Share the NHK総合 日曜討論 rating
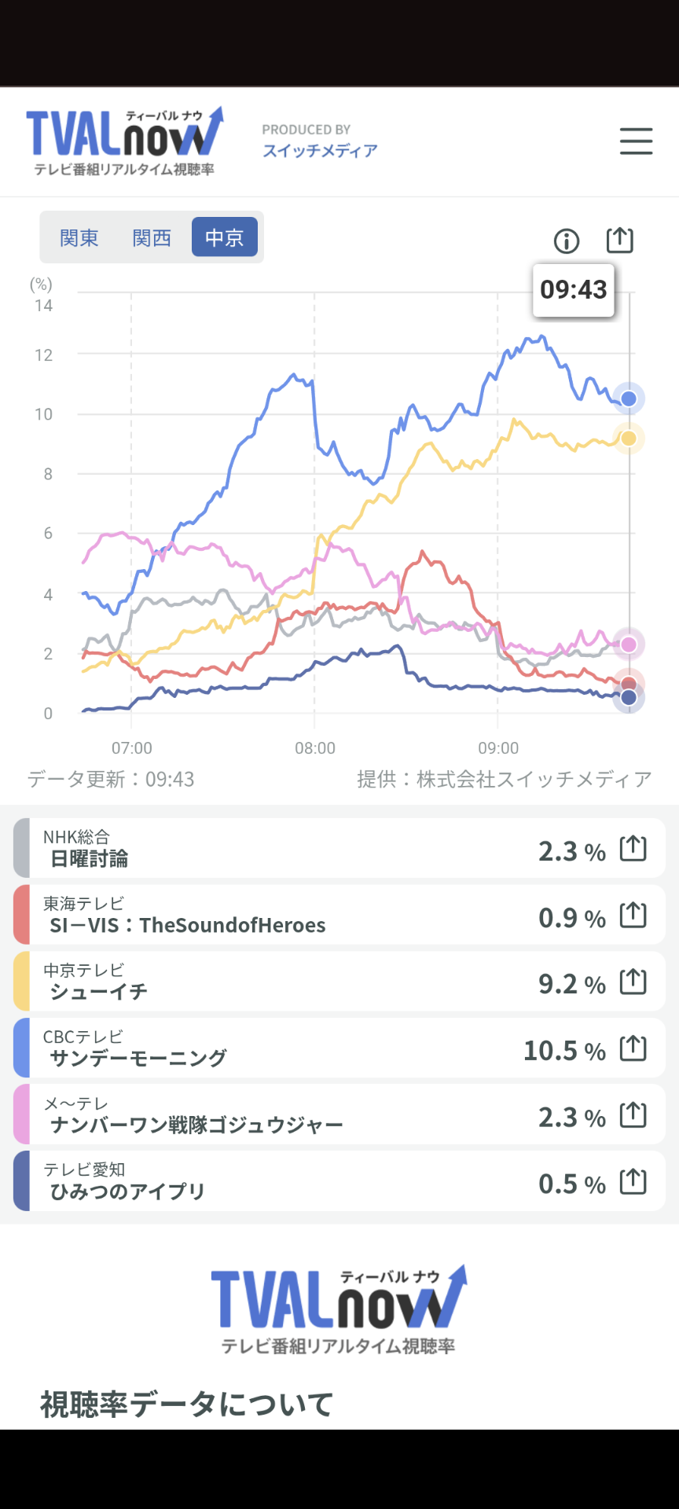 pyautogui.click(x=633, y=849)
